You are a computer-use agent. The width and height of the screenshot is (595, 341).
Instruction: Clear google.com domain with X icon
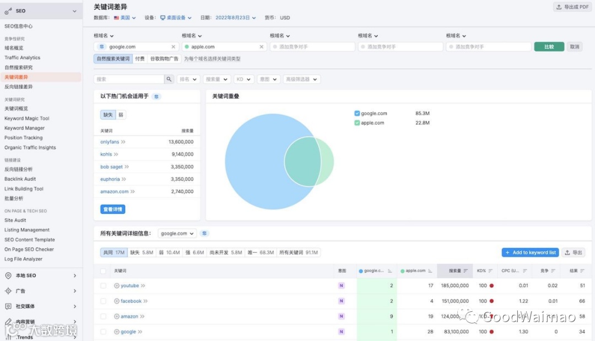click(x=173, y=47)
